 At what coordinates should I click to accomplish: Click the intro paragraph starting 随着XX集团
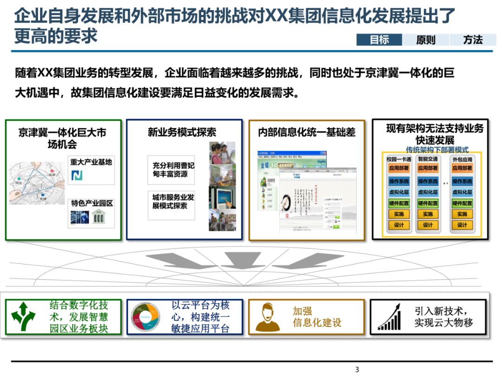235,83
